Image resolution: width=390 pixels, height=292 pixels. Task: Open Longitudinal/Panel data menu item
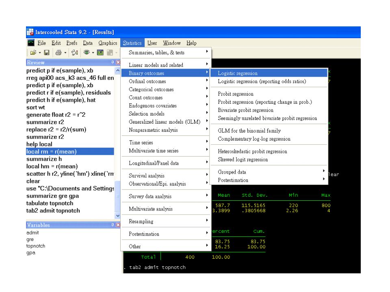166,163
